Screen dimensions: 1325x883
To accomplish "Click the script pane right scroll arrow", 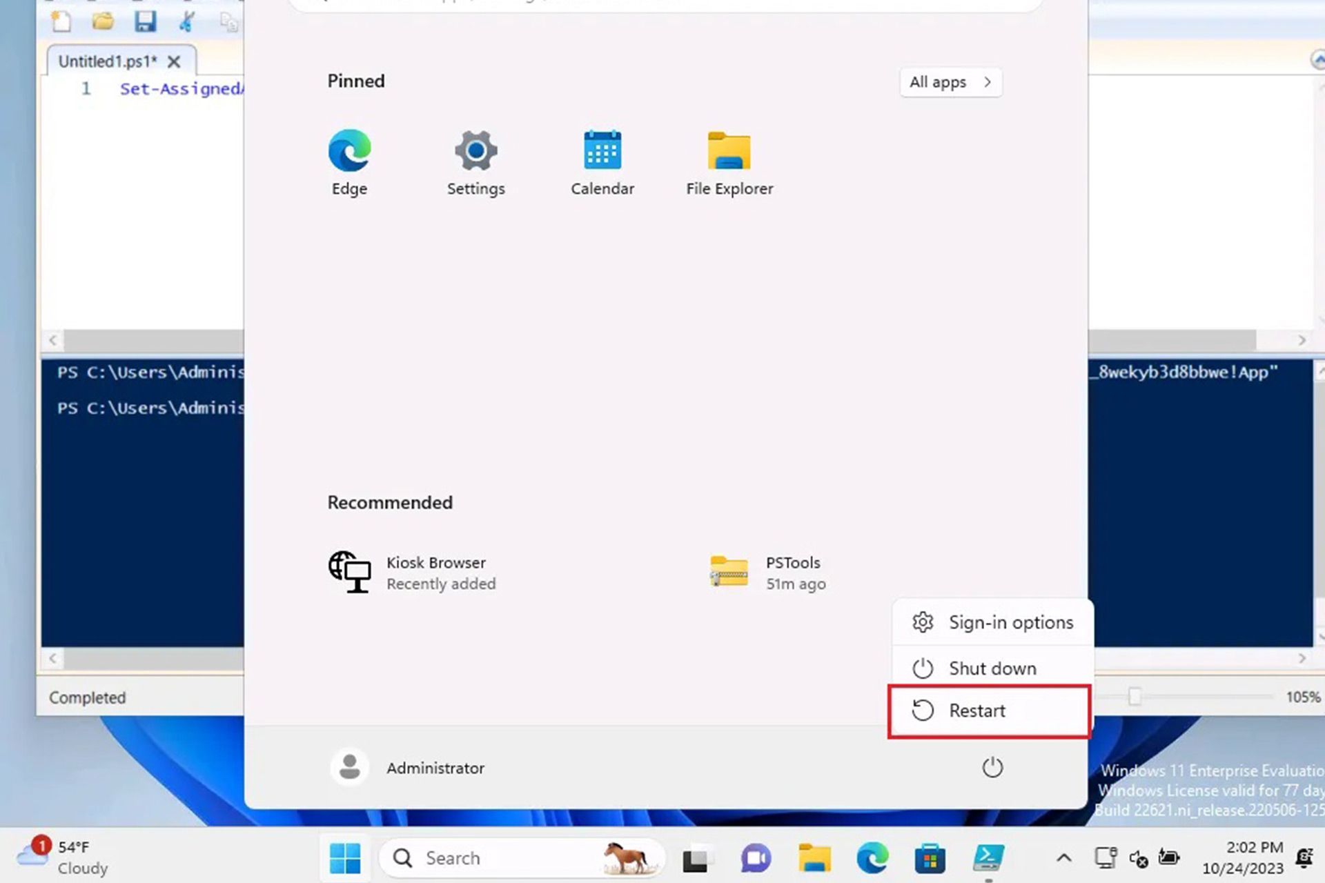I will 1302,340.
